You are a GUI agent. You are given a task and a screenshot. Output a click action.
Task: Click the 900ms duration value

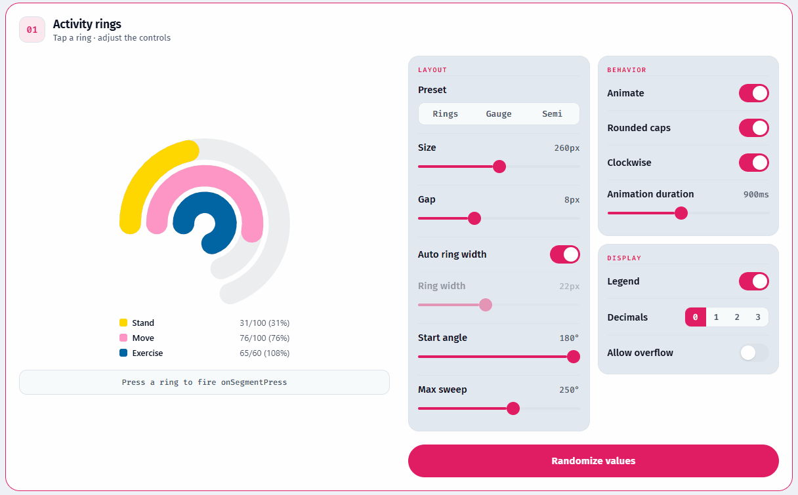[x=755, y=194]
